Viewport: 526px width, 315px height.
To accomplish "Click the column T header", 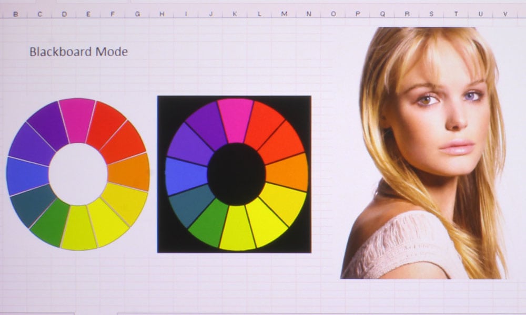I will [x=456, y=14].
